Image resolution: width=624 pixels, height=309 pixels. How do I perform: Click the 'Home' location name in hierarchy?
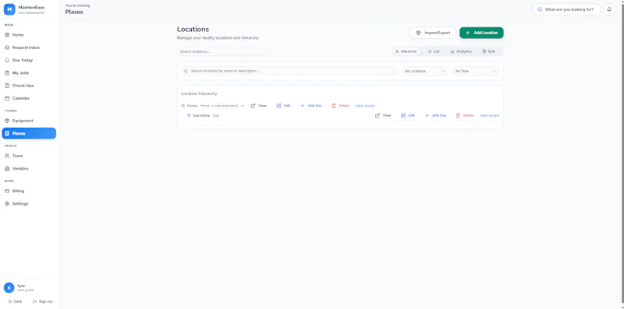coord(192,106)
